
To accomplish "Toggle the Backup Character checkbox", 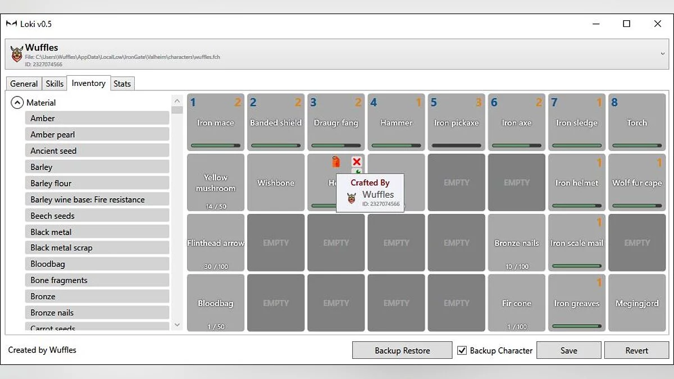I will [462, 350].
